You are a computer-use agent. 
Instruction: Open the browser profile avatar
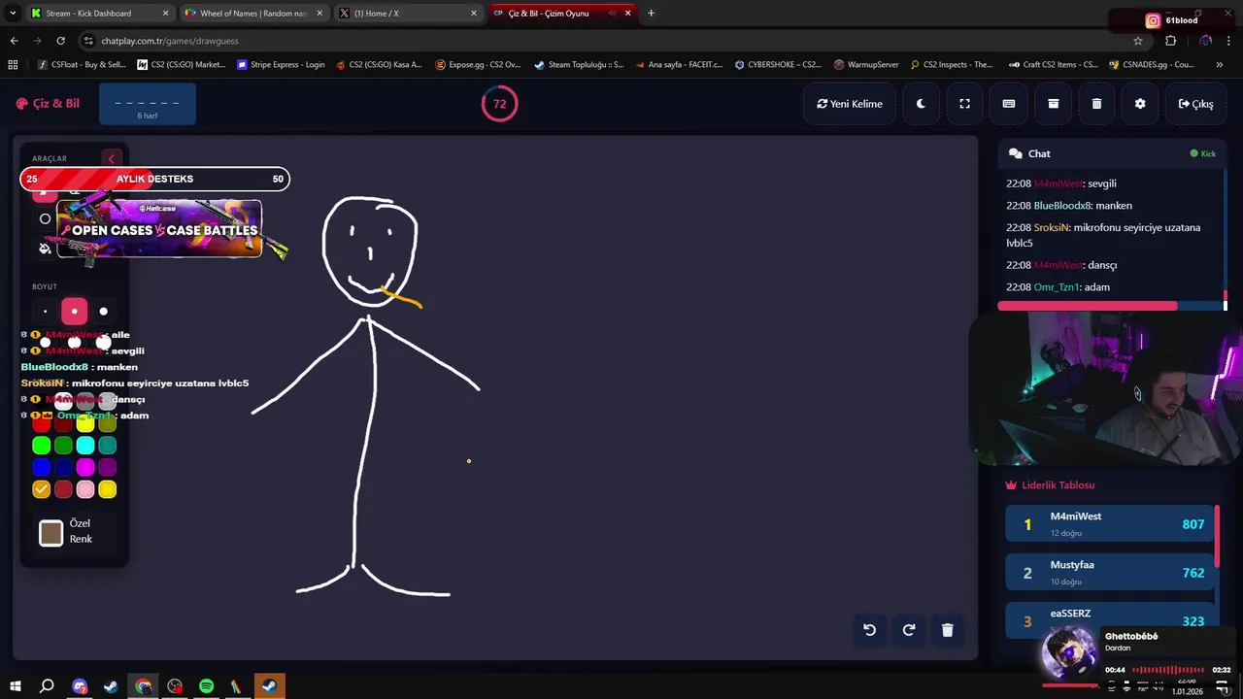point(1205,41)
